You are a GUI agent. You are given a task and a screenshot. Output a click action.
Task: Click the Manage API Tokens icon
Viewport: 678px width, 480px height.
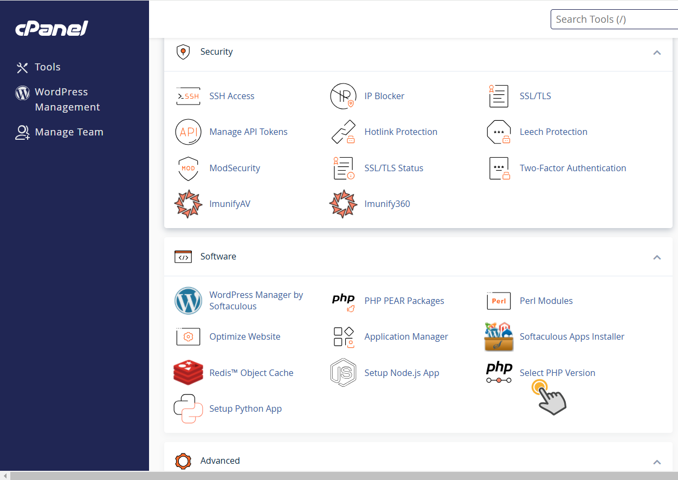(x=188, y=132)
